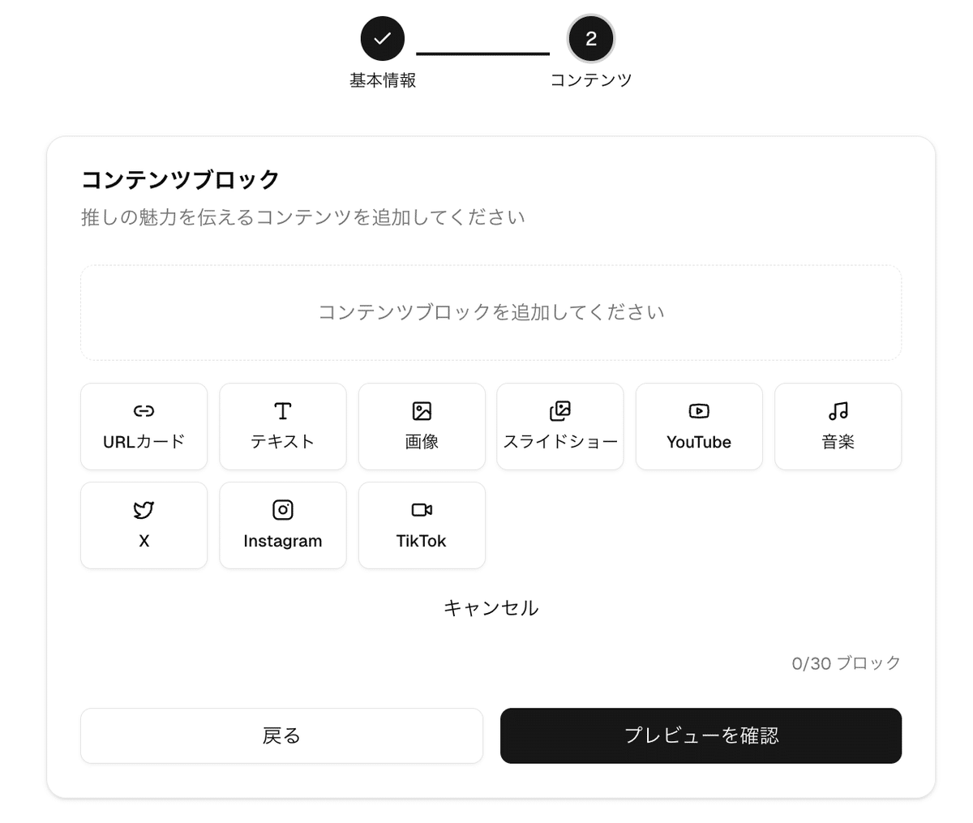Click the link icon inside the URLカード tile
The width and height of the screenshot is (973, 823).
tap(144, 411)
